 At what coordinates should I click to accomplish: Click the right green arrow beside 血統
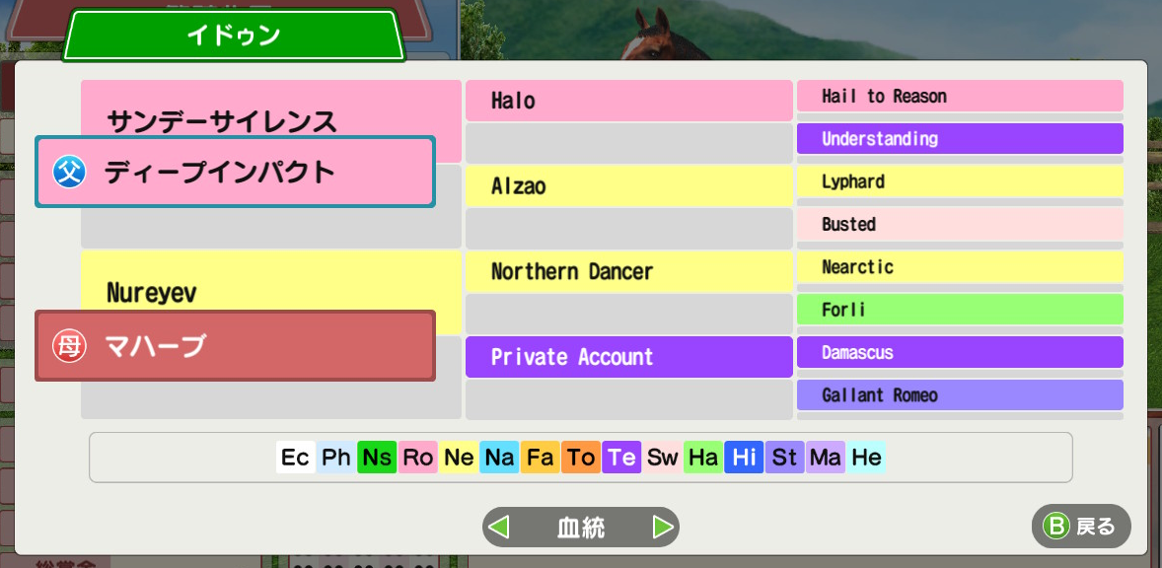tap(663, 528)
